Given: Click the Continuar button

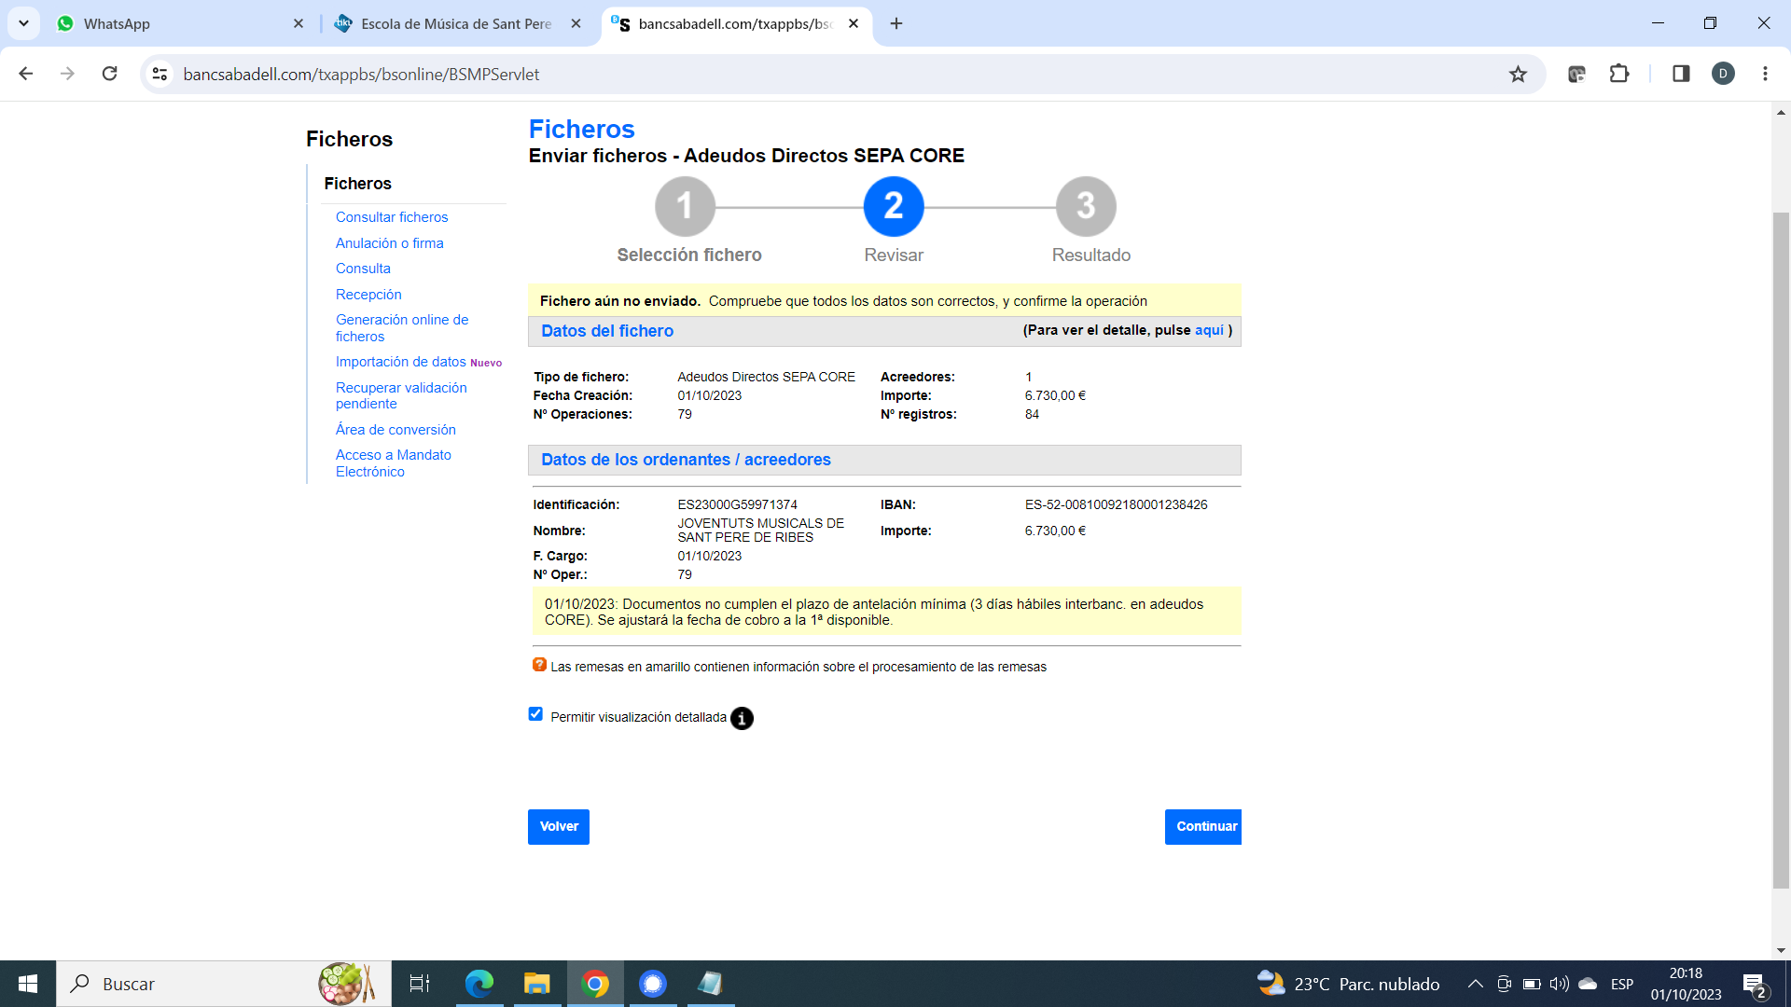Looking at the screenshot, I should tap(1203, 827).
